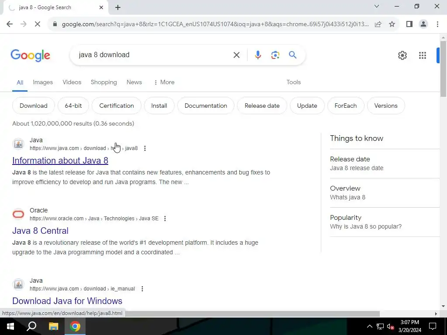Click the browser forward arrow
Screen dimensions: 447x335
(24, 24)
